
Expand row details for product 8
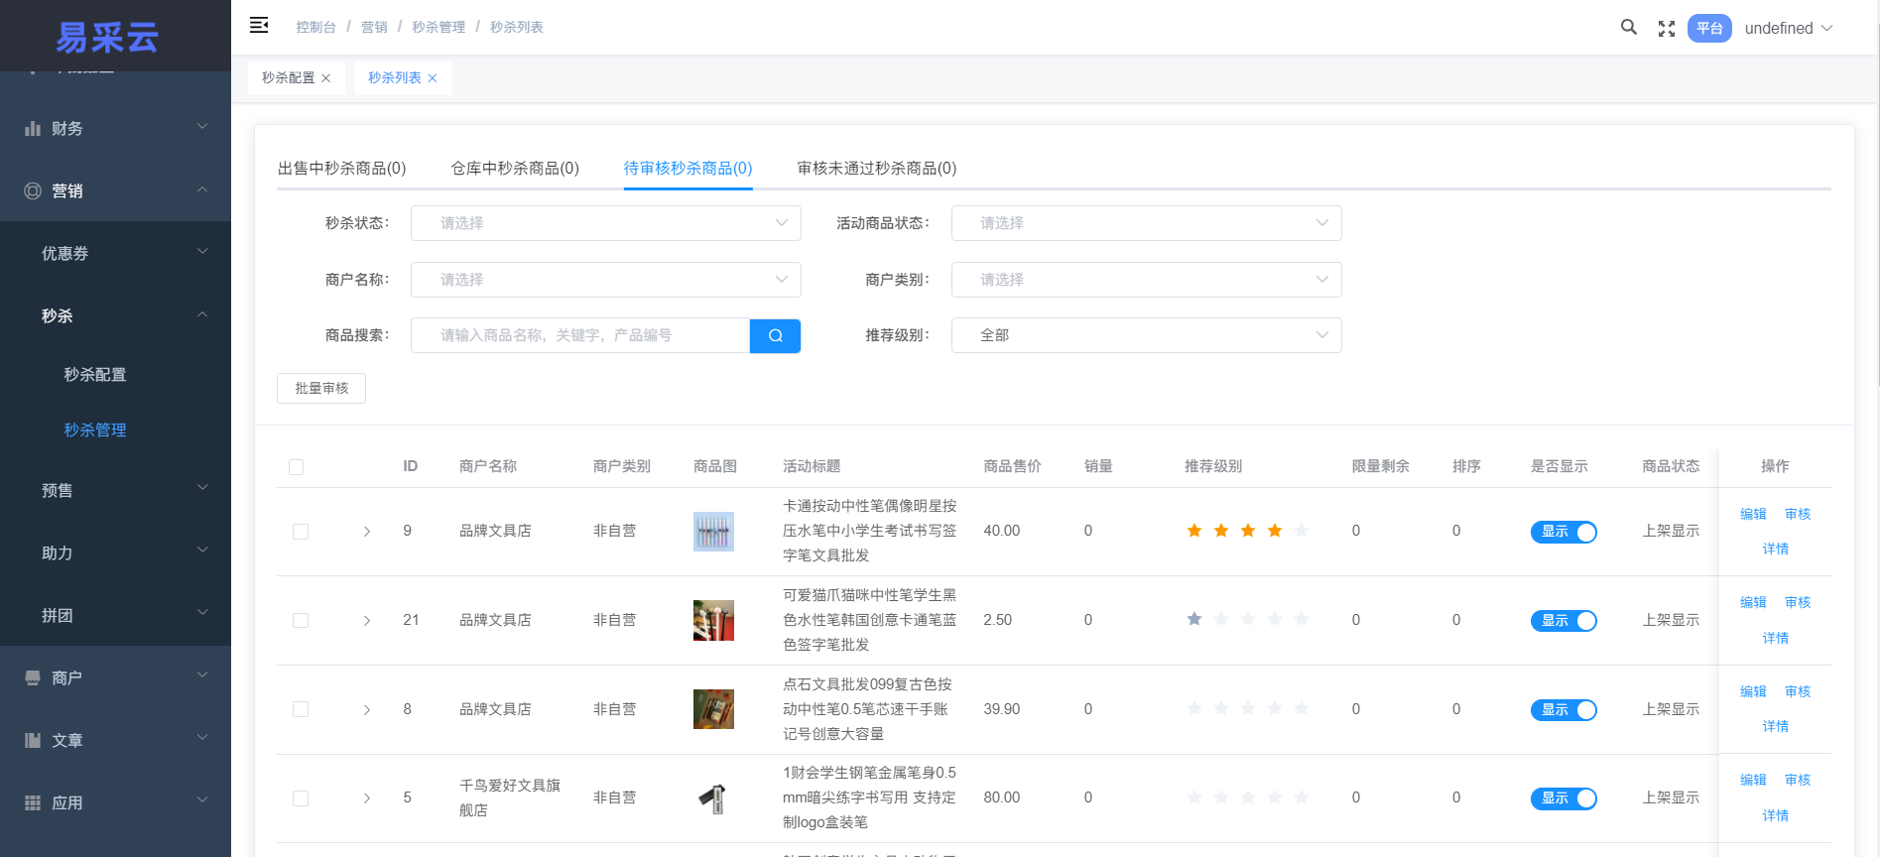(367, 710)
